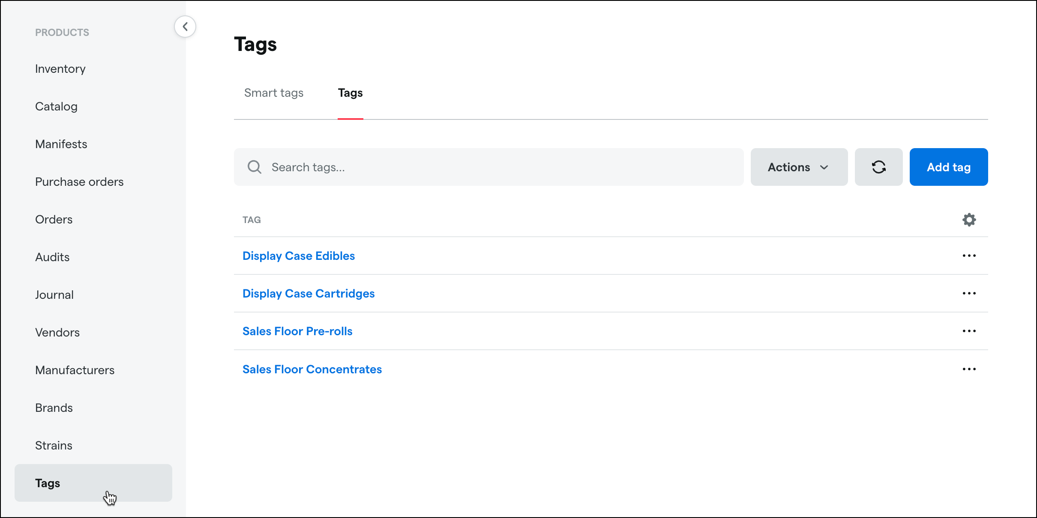
Task: Open more options for Display Case Cartridges
Action: coord(969,293)
